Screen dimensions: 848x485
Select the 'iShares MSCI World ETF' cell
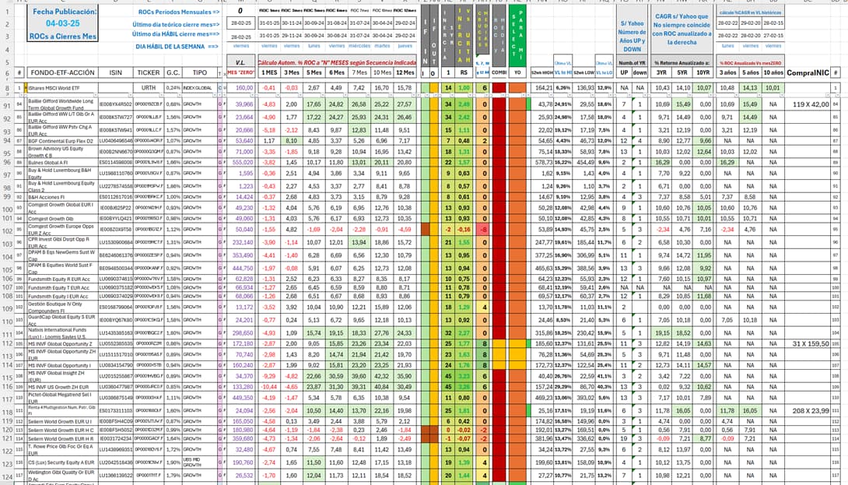pyautogui.click(x=63, y=88)
